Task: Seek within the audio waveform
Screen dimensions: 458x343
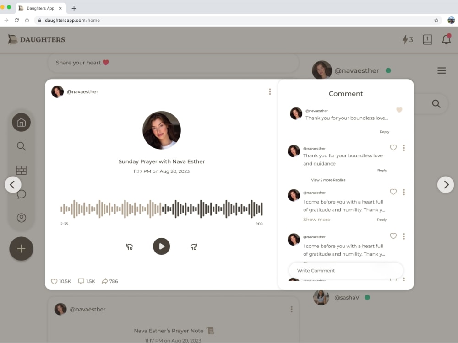Action: coord(162,209)
